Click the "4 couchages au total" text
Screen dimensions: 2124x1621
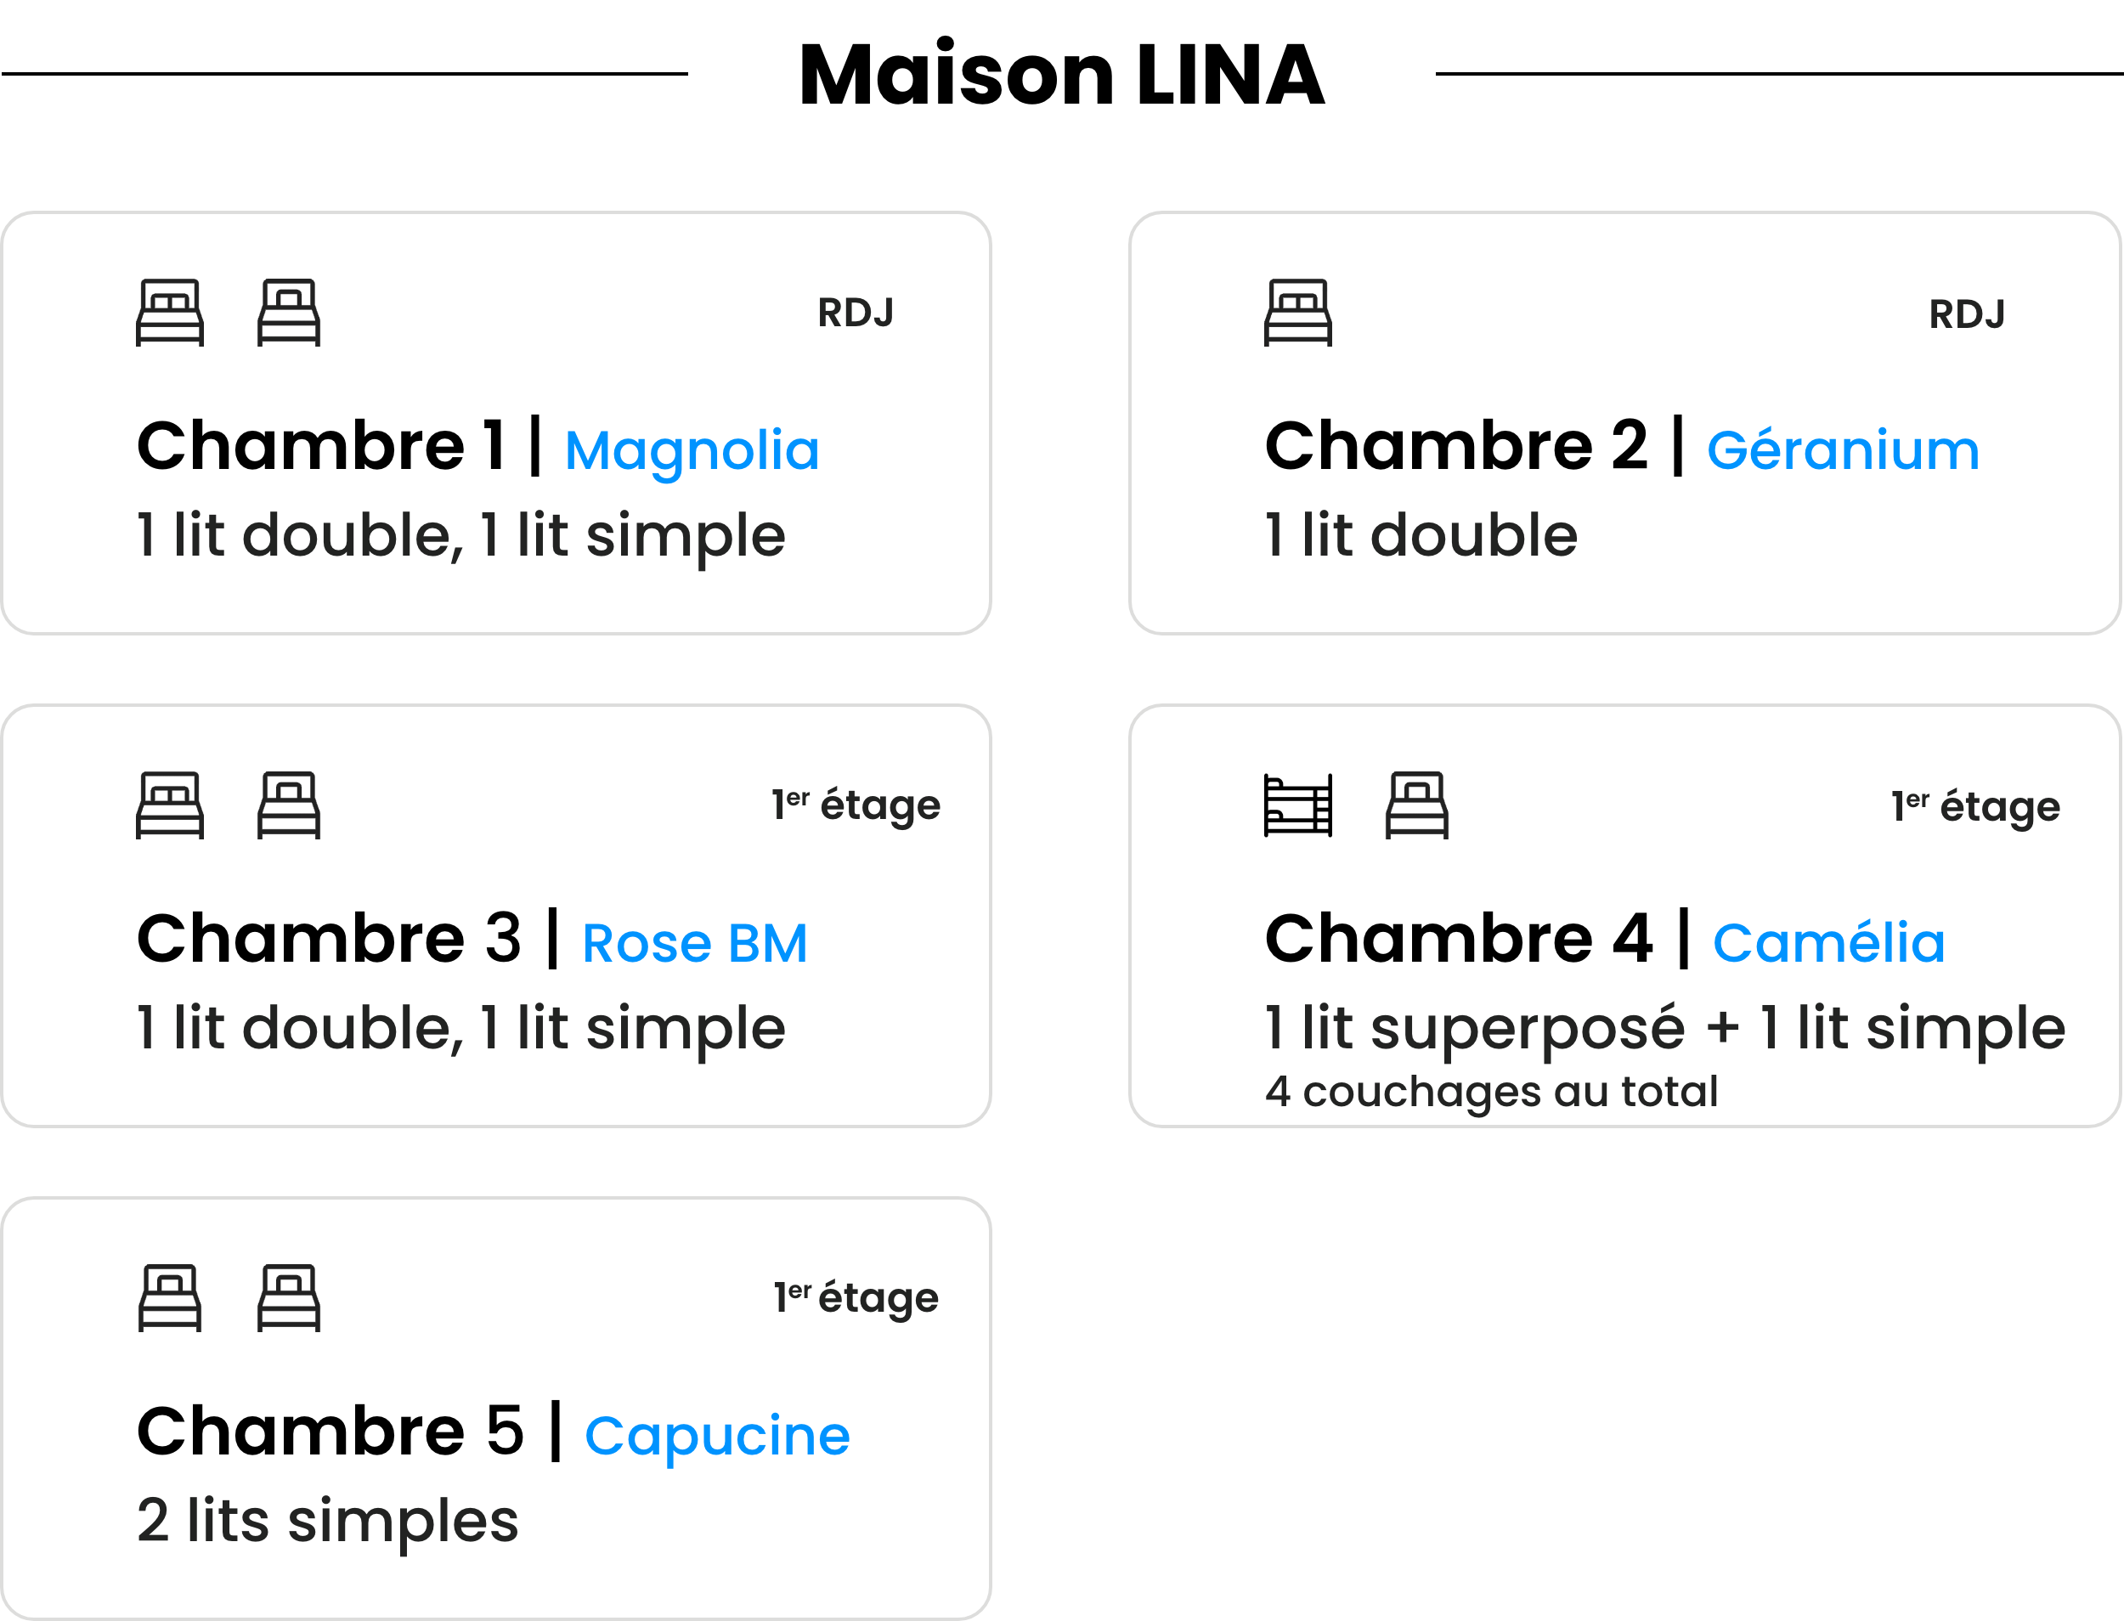(x=1492, y=1093)
